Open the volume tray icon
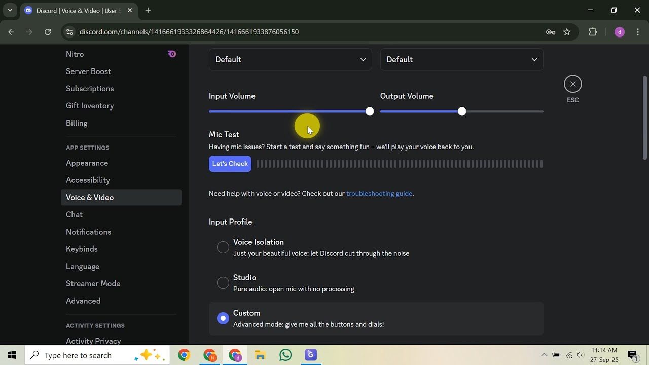The image size is (649, 365). tap(581, 355)
